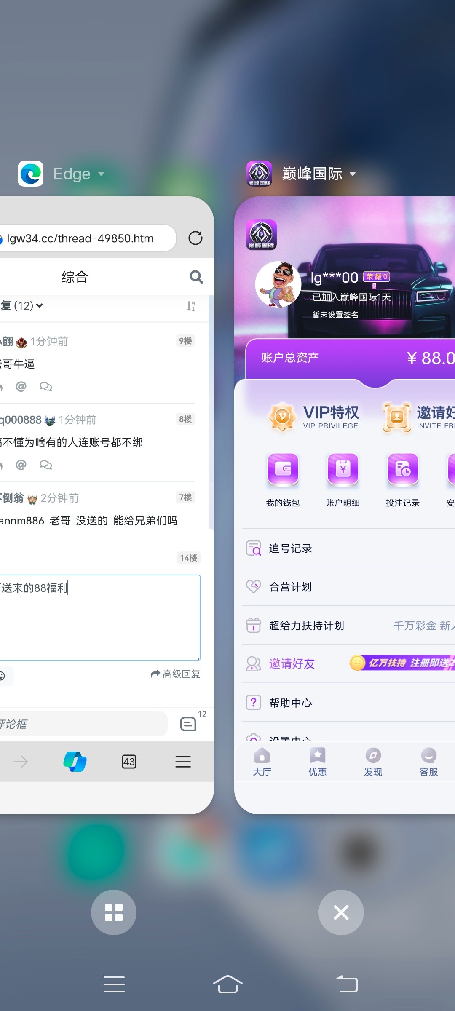Open the Edge tabs counter showing 43
455x1011 pixels.
tap(129, 761)
